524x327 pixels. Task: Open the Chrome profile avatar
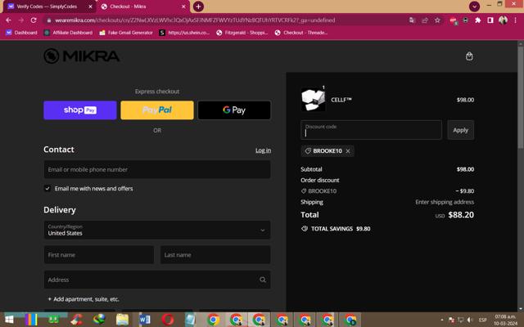click(x=503, y=20)
